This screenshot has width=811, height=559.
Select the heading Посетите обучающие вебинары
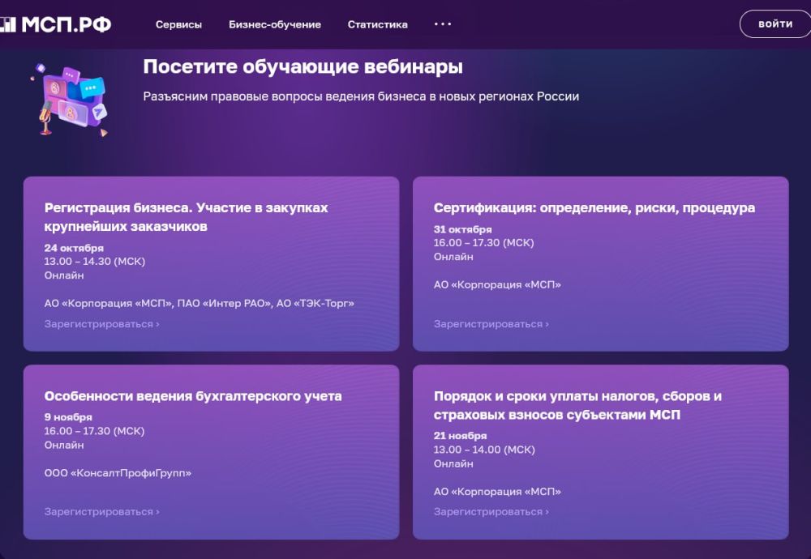[303, 66]
